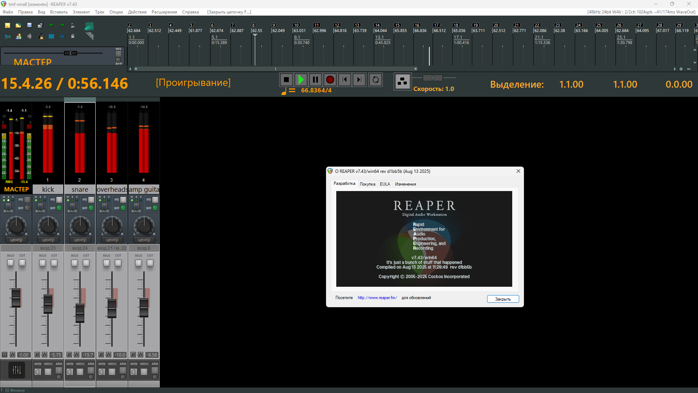Click the green Play button
The image size is (698, 393).
[301, 80]
